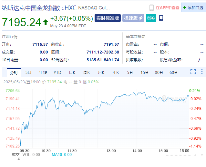The height and width of the screenshot is (167, 206).
Task: Select the 日K chart tab
Action: 72,72
